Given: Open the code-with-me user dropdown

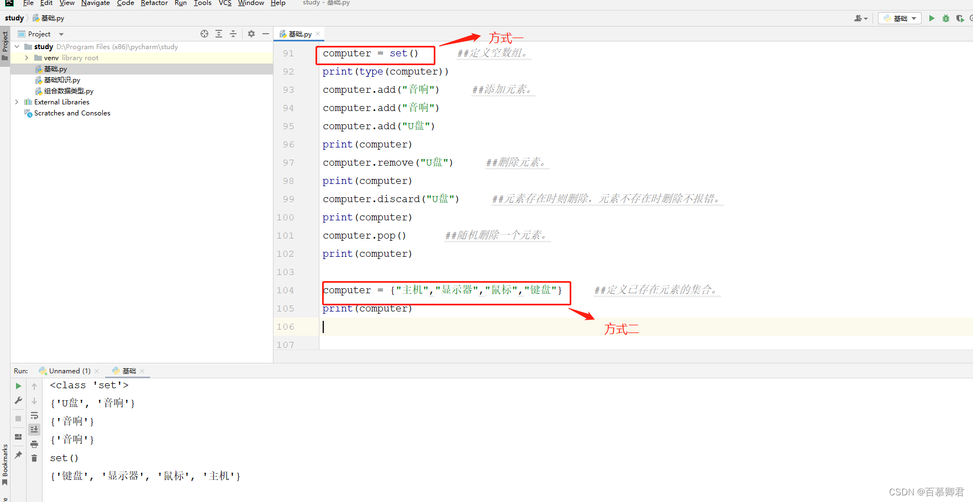Looking at the screenshot, I should click(x=861, y=18).
